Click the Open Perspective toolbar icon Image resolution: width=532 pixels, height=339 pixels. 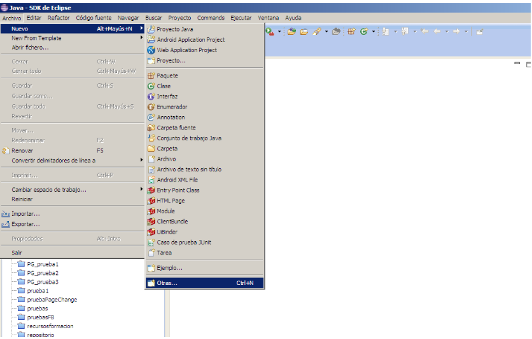(480, 32)
